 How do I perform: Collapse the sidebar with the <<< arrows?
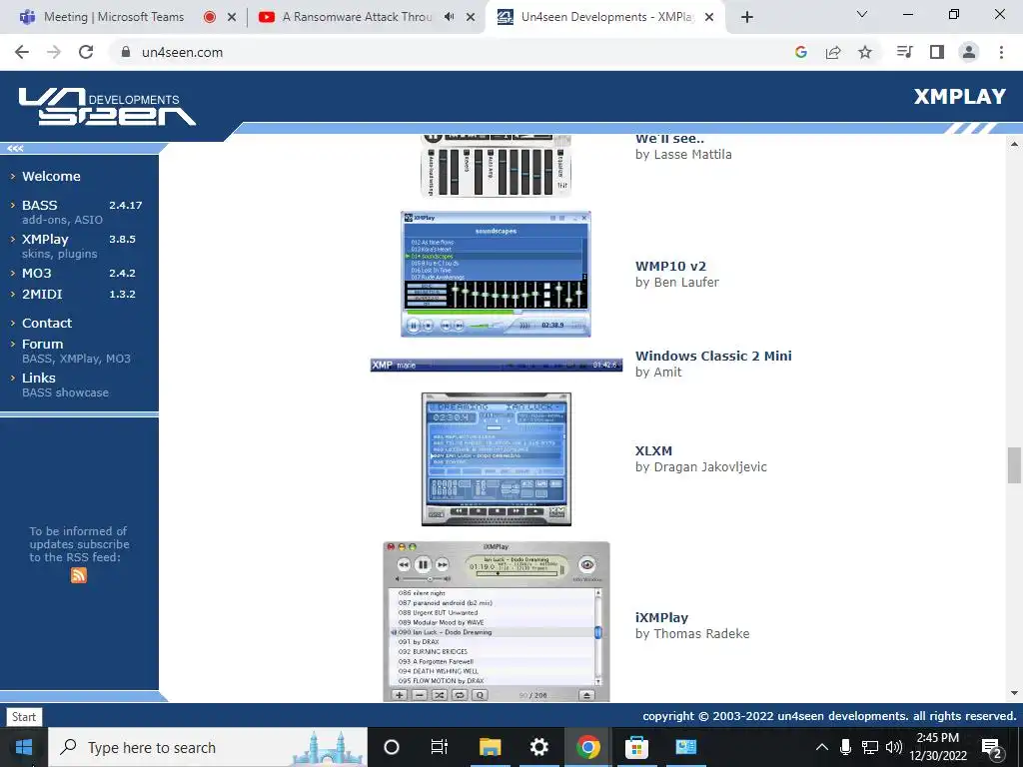[16, 149]
